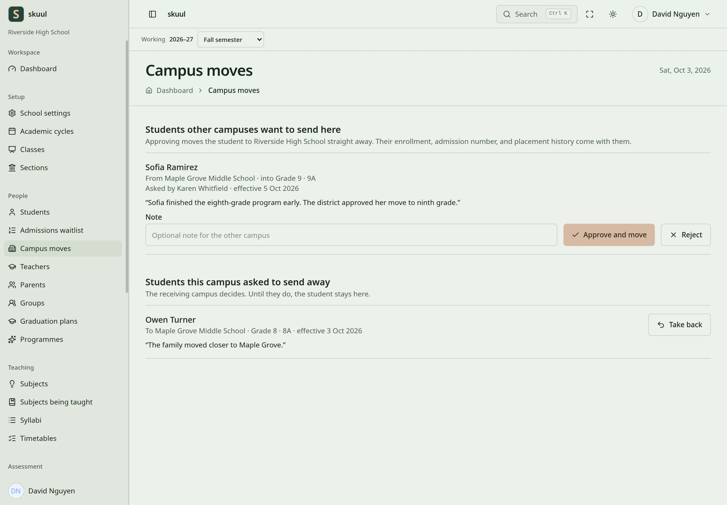Click the Dashboard breadcrumb link

point(175,90)
